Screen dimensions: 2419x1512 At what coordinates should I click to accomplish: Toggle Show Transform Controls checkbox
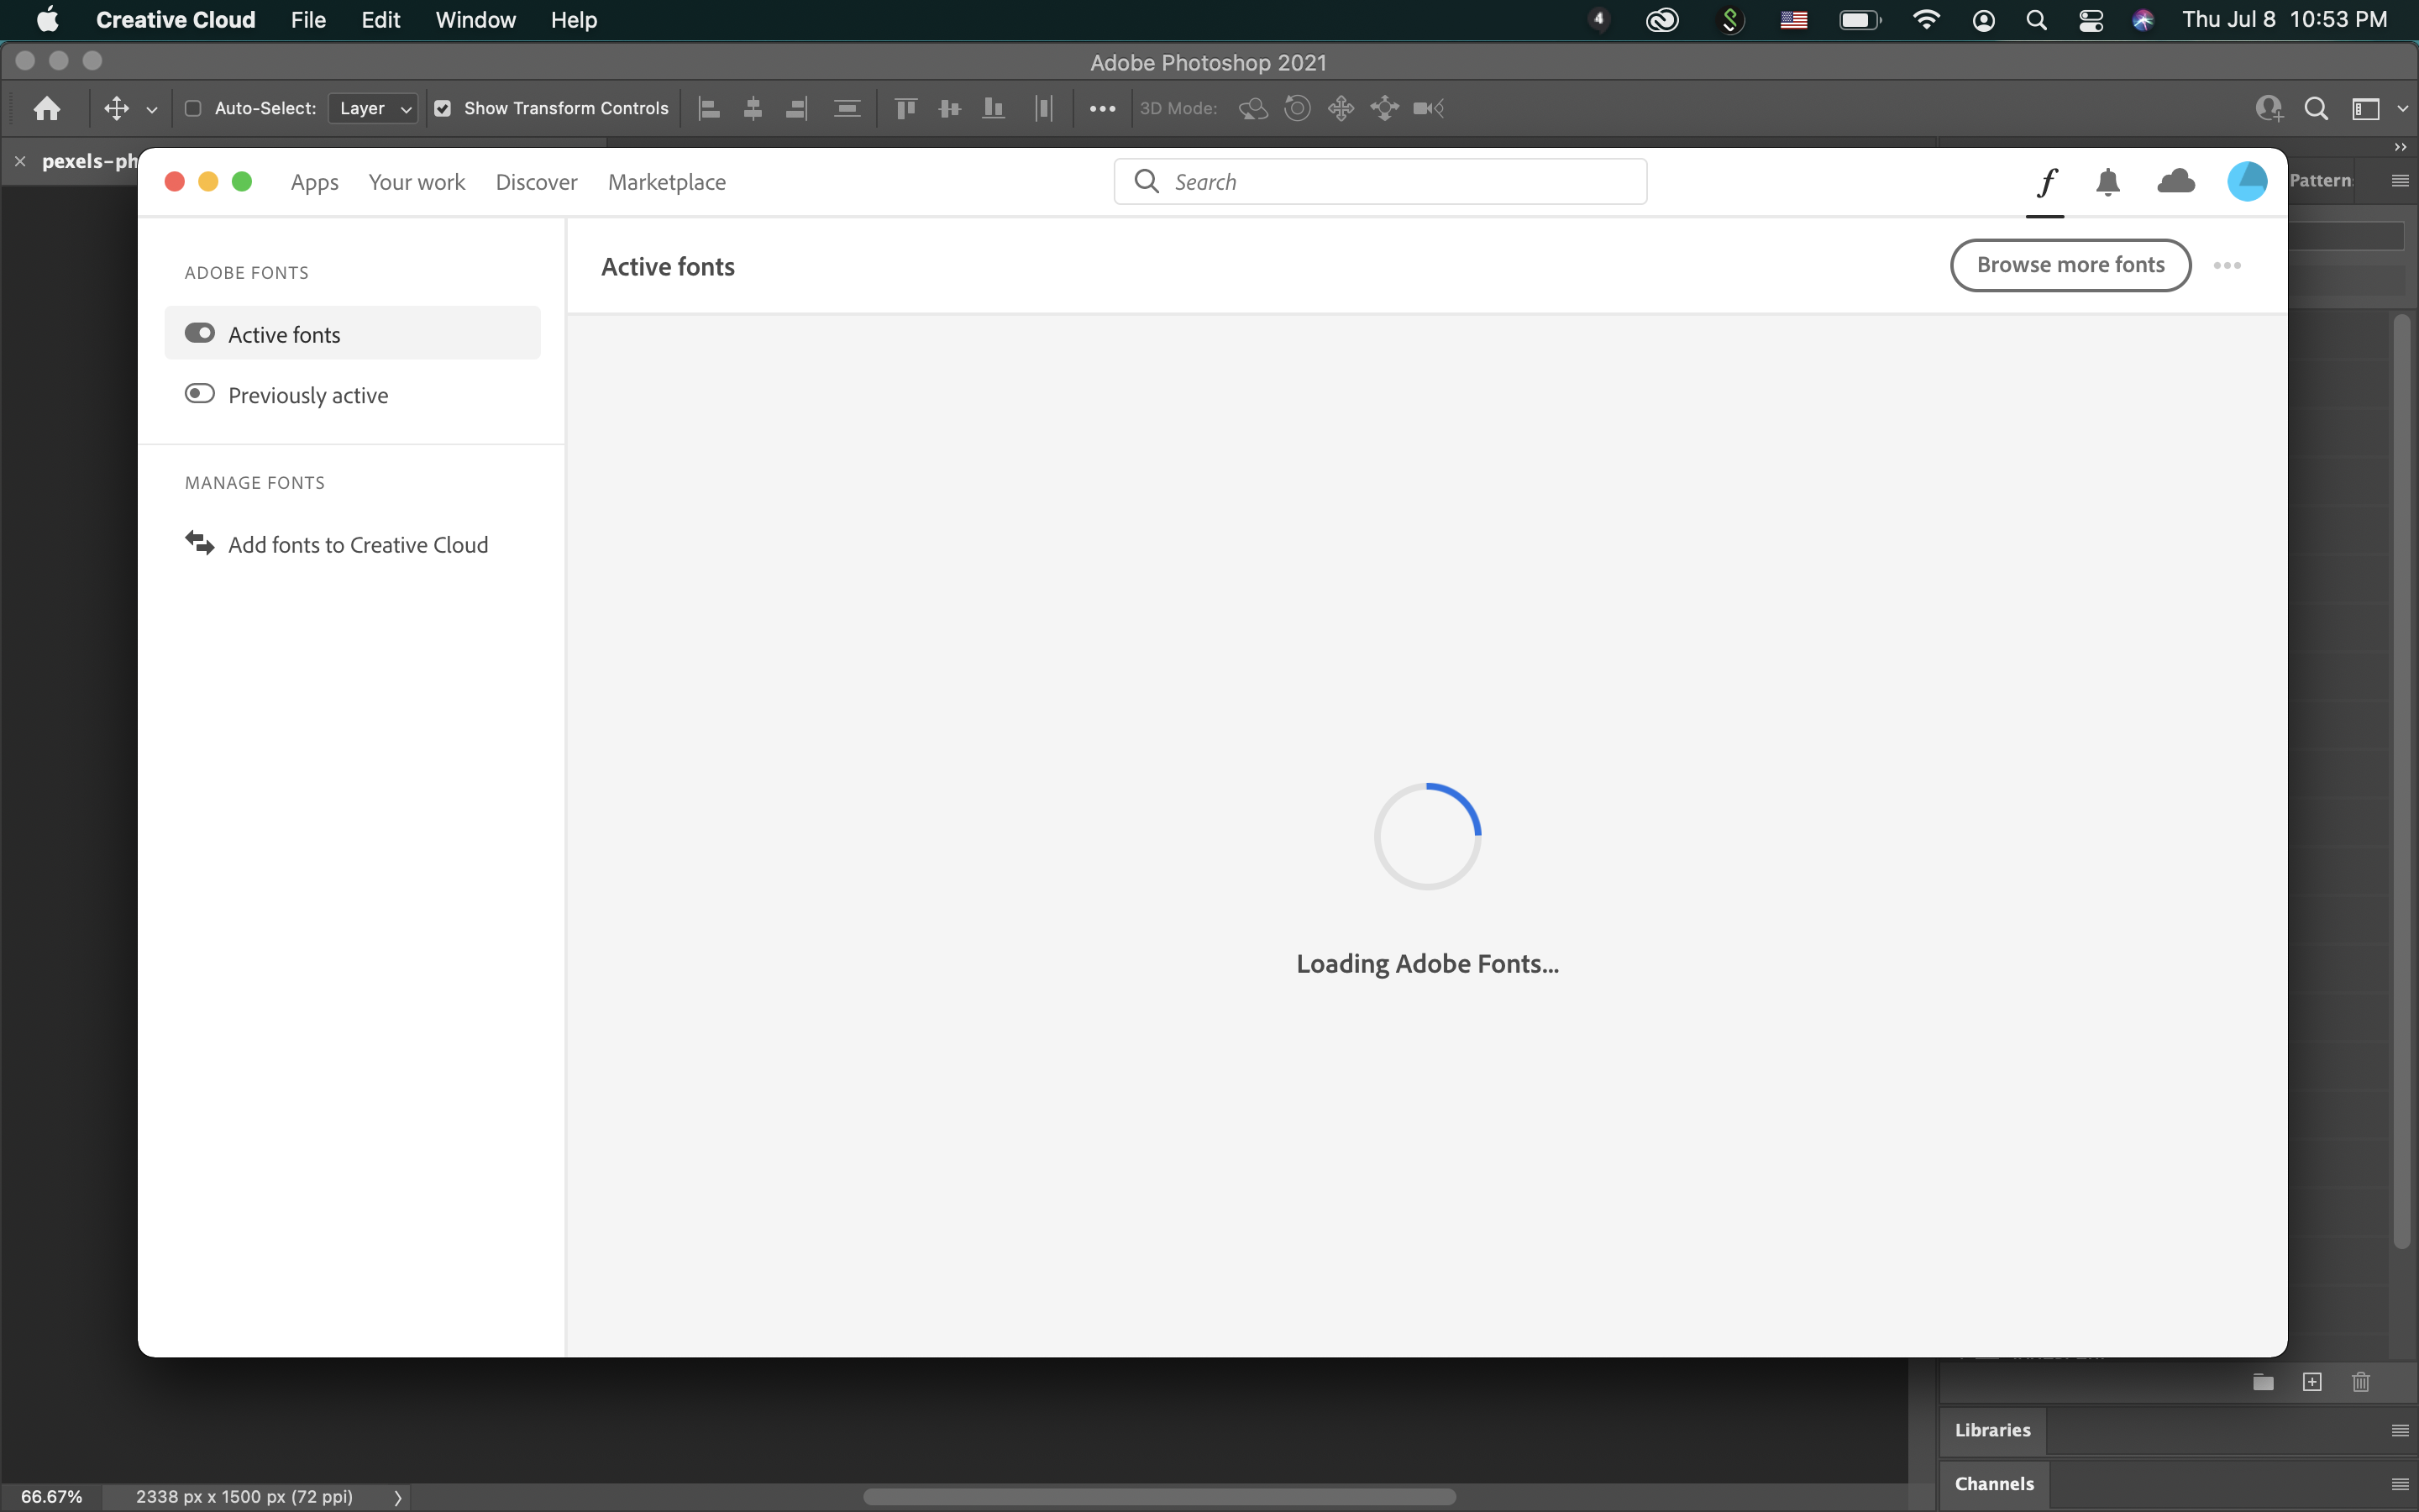pyautogui.click(x=441, y=108)
